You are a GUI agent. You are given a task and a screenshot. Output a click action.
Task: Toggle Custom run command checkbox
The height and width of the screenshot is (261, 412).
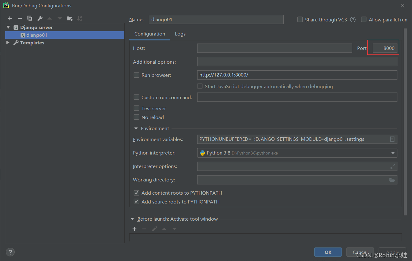(x=137, y=97)
